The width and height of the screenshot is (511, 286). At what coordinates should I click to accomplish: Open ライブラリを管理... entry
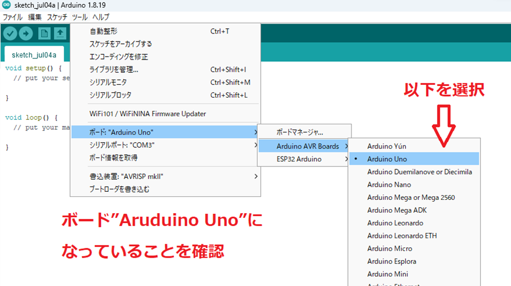pos(165,69)
